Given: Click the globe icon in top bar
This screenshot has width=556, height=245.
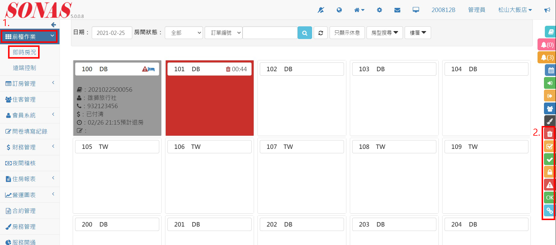Looking at the screenshot, I should click(339, 10).
